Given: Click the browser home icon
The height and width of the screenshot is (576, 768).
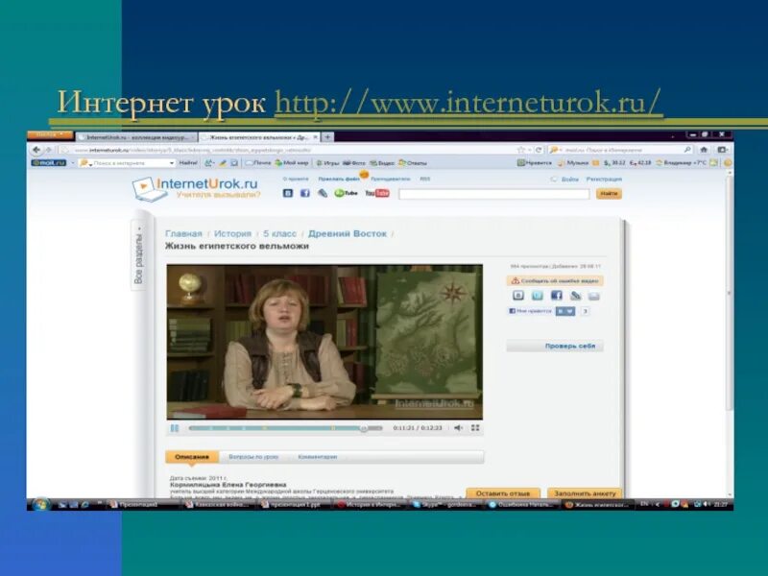Looking at the screenshot, I should 704,150.
